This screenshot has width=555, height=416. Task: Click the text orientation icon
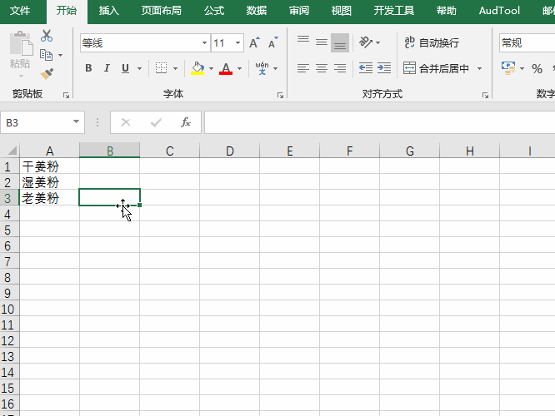366,42
